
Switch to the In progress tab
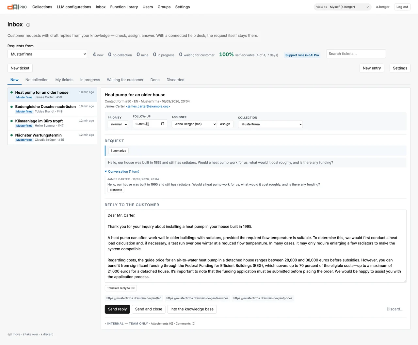(x=90, y=80)
